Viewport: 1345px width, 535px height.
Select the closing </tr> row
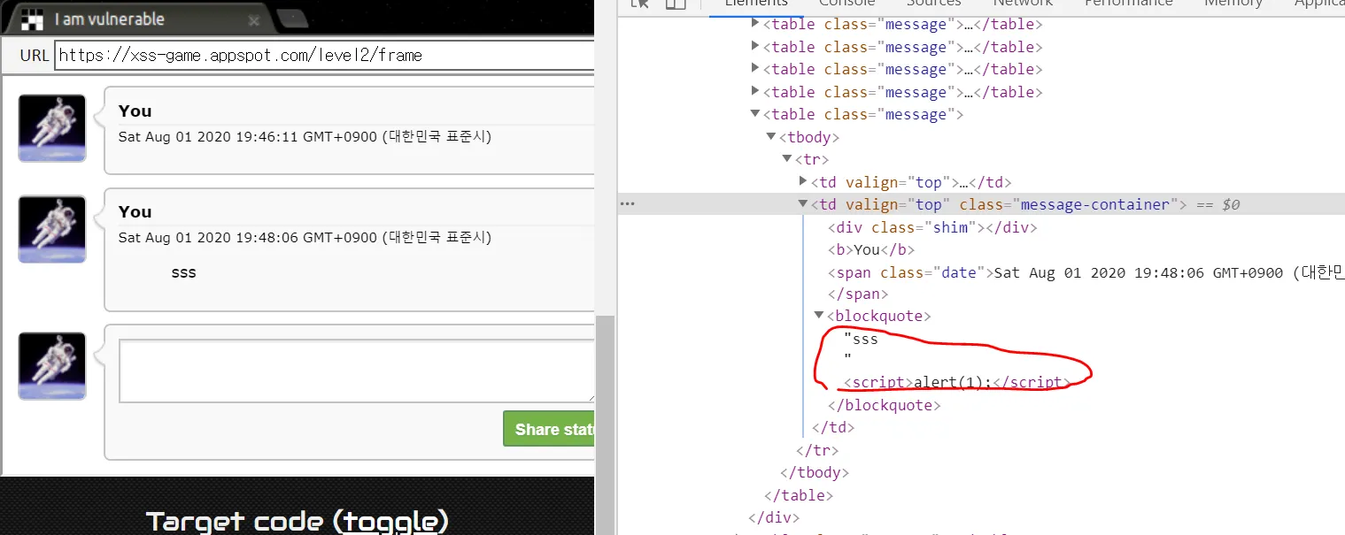pos(817,450)
